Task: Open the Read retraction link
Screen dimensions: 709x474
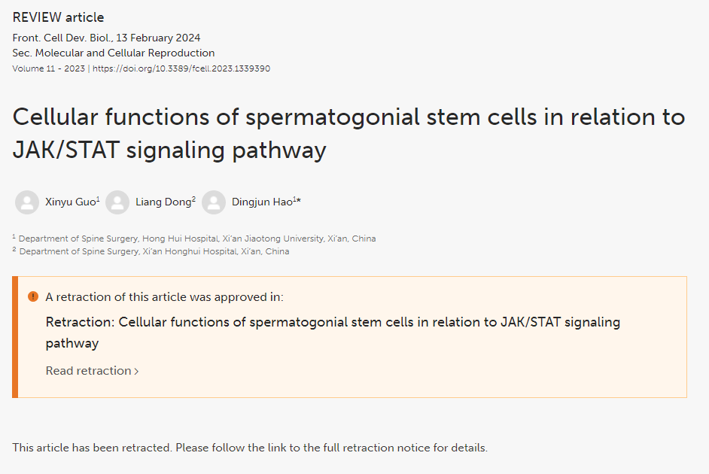Action: click(x=93, y=371)
